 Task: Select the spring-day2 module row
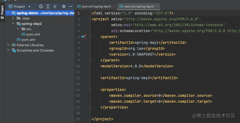(x=40, y=24)
